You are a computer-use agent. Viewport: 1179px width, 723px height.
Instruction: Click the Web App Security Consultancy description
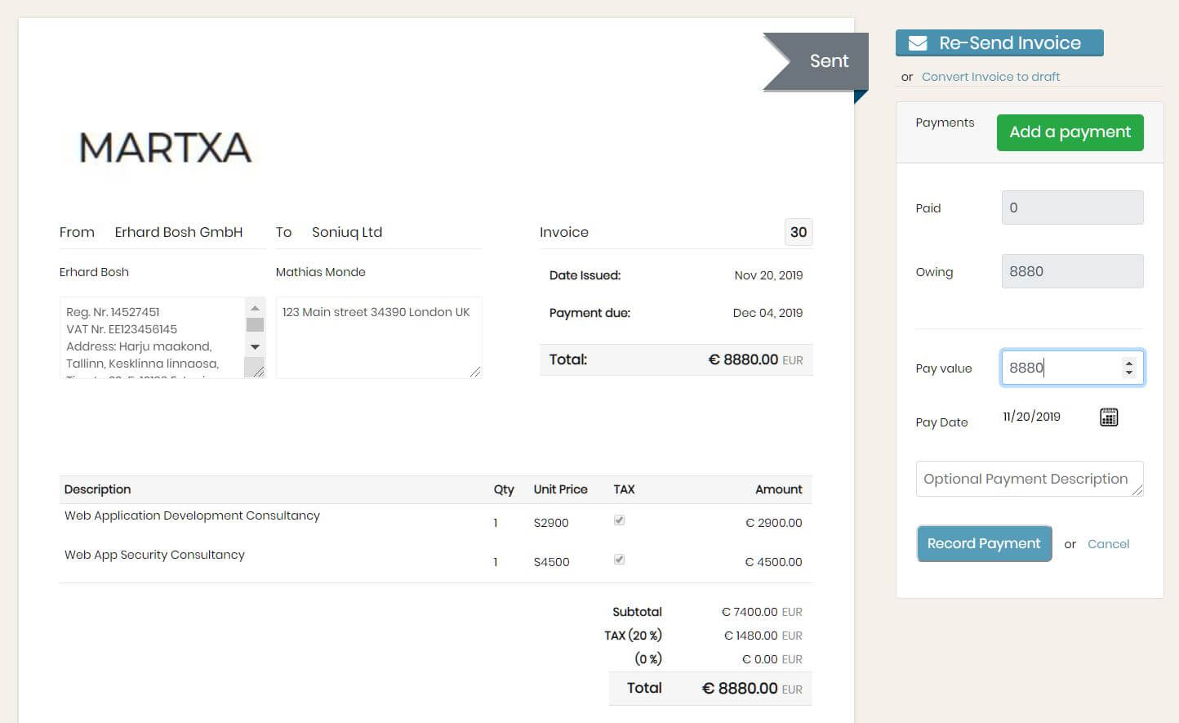pyautogui.click(x=154, y=555)
